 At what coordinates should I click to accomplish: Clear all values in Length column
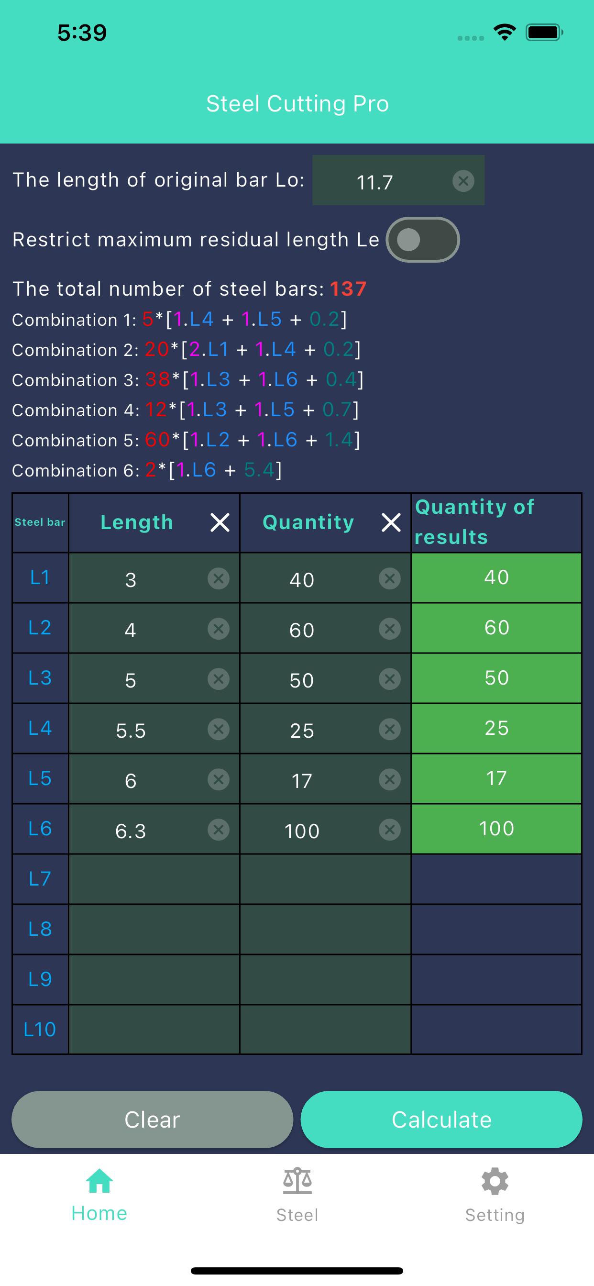tap(220, 523)
